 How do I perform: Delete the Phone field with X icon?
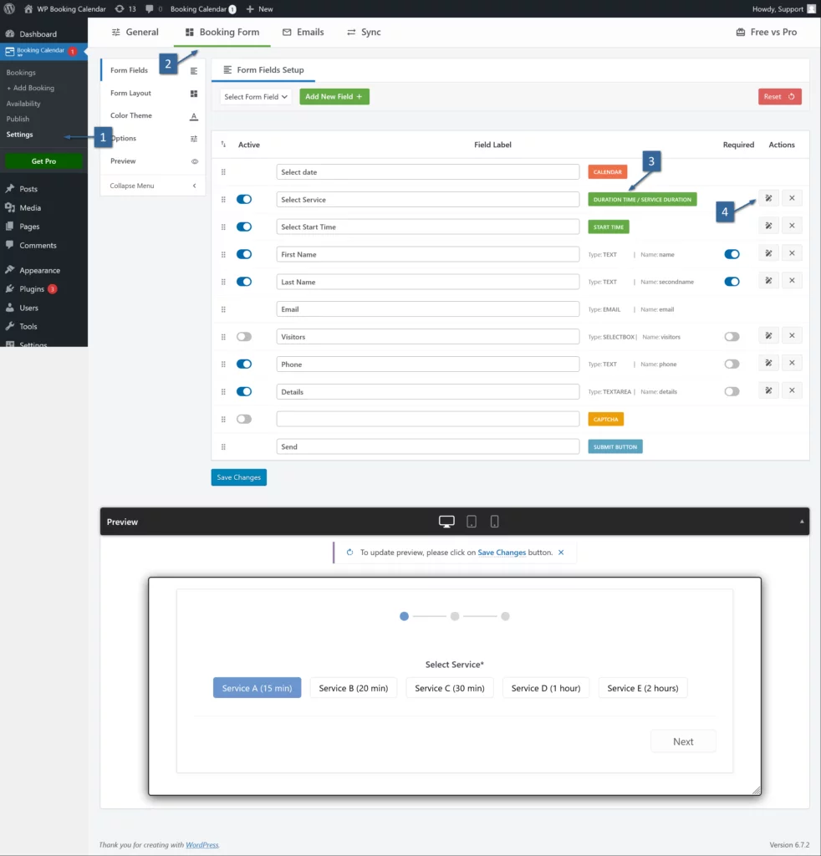point(792,363)
